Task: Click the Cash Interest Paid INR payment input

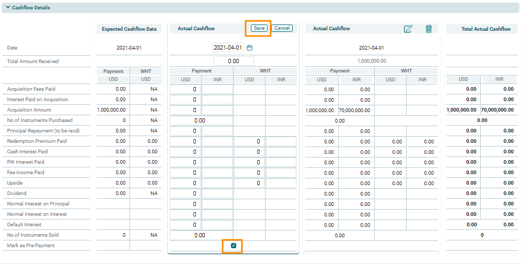Action: [217, 152]
